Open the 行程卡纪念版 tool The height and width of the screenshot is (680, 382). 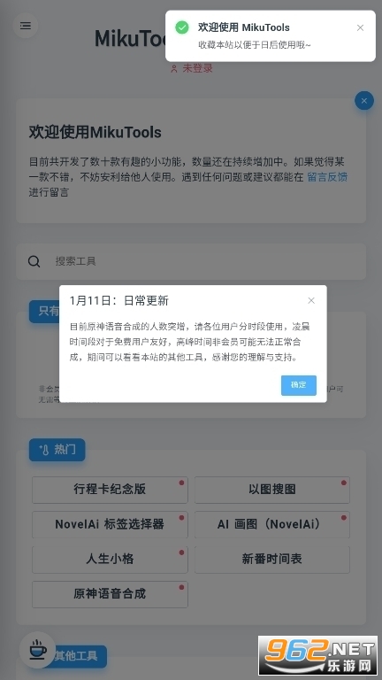click(110, 490)
